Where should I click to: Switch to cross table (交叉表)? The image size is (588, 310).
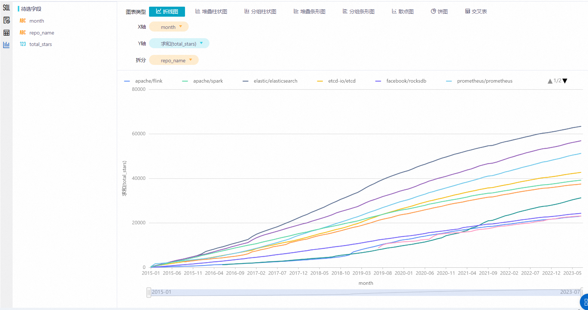[x=476, y=11]
